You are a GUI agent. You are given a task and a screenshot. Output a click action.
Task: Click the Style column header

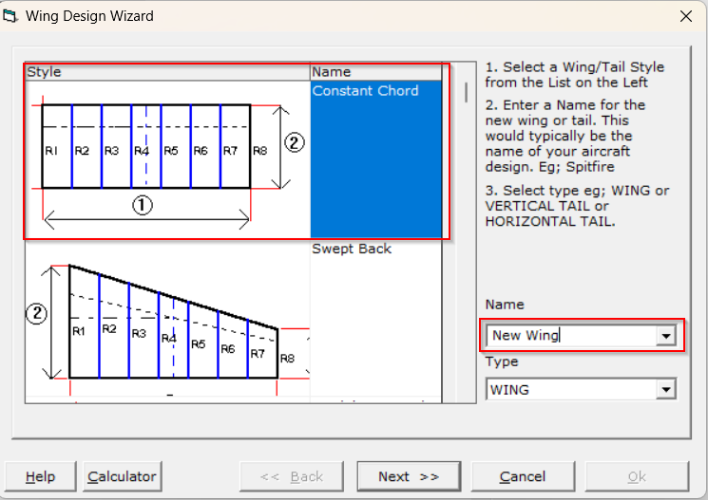pyautogui.click(x=167, y=72)
